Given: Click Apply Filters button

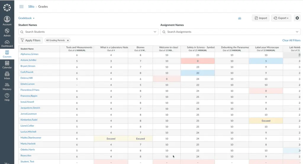Looking at the screenshot, I should pyautogui.click(x=30, y=40).
